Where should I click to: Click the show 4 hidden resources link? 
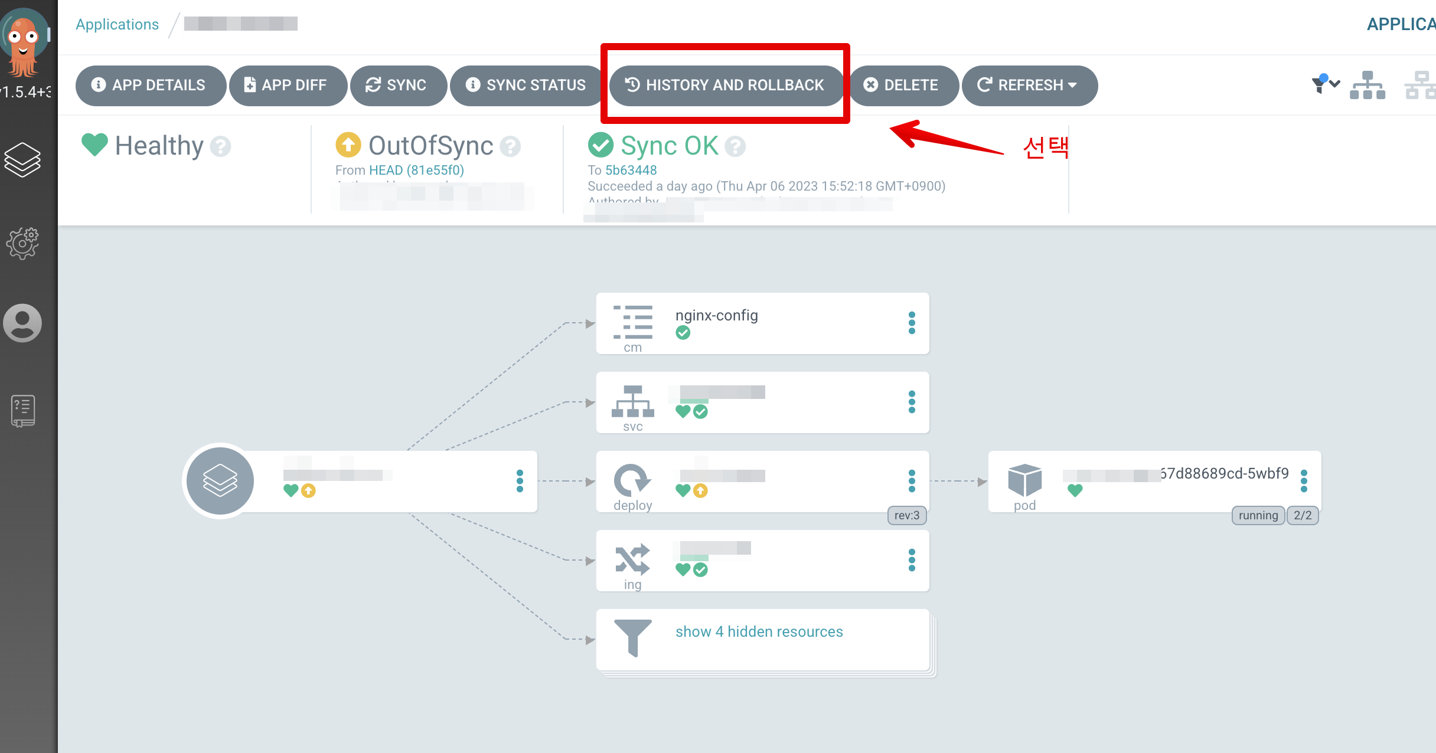[759, 631]
